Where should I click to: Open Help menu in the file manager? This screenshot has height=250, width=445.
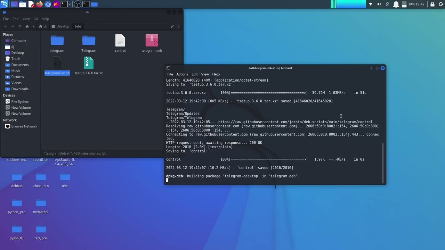pos(45,19)
